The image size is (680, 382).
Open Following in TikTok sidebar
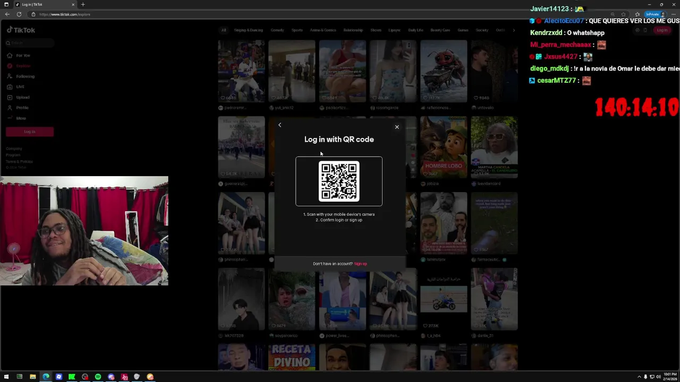pyautogui.click(x=21, y=76)
